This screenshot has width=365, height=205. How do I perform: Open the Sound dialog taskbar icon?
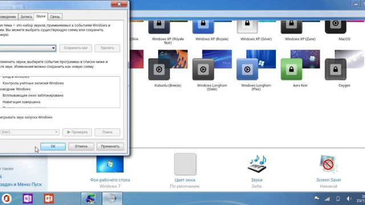(x=112, y=199)
